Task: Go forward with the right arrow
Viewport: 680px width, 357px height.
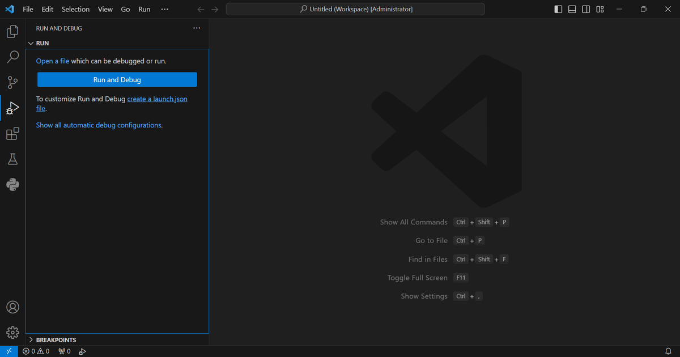Action: click(214, 9)
